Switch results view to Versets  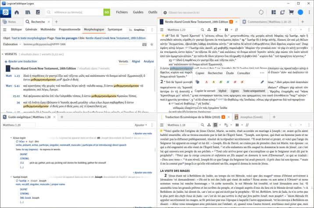click(123, 61)
